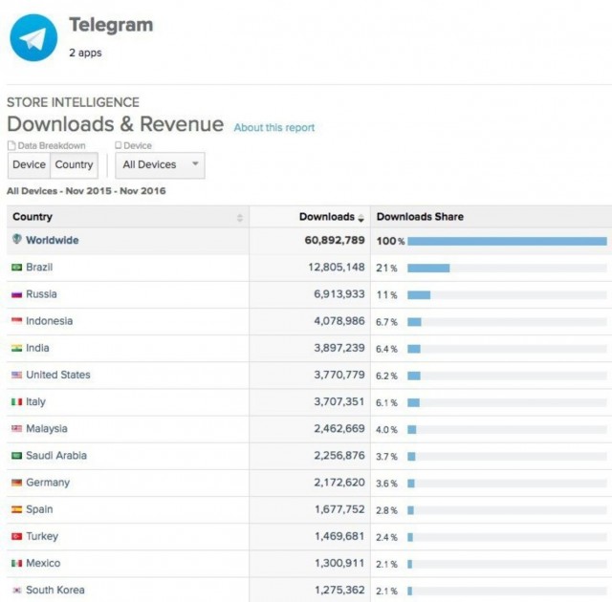This screenshot has height=602, width=612.
Task: Click the Worldwide globe icon
Action: [x=17, y=239]
